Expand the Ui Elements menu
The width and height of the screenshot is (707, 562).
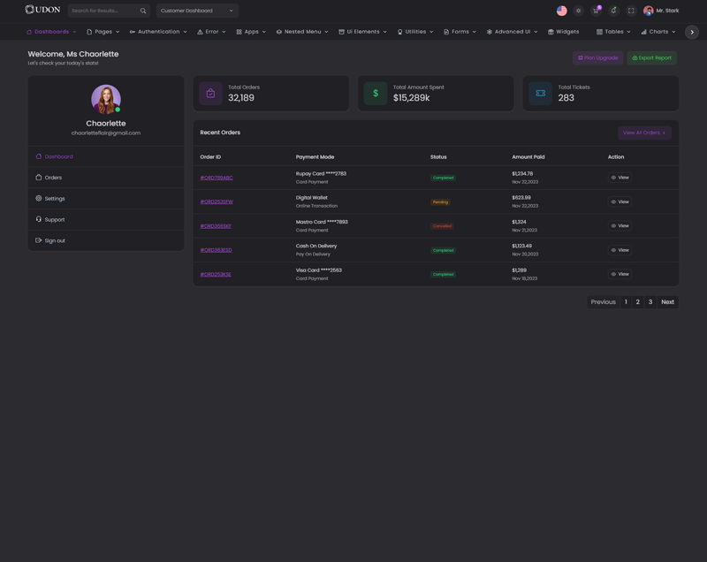(362, 32)
